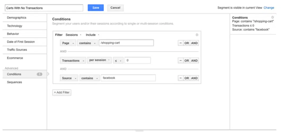Click the + Add Filter button
This screenshot has width=282, height=139.
pos(62,93)
